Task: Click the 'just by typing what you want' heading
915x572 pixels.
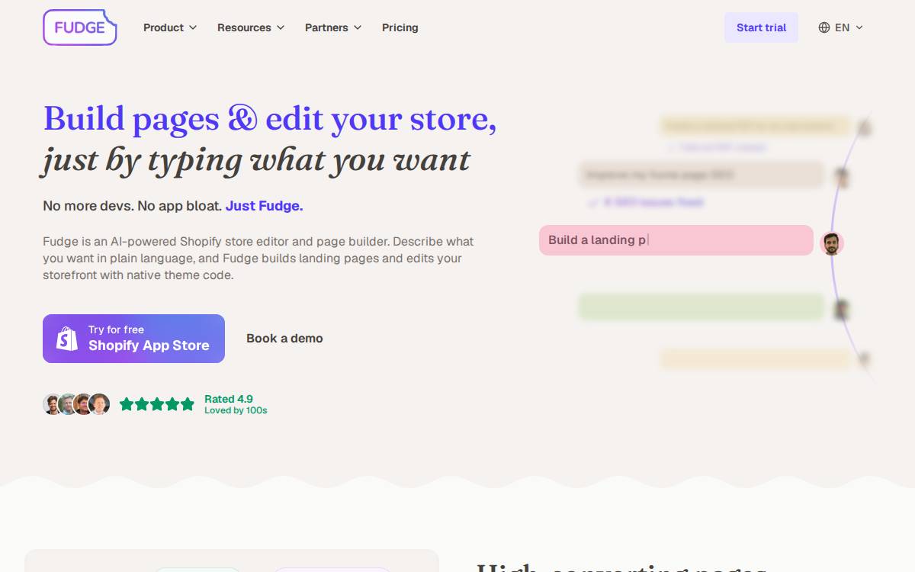Action: tap(256, 160)
